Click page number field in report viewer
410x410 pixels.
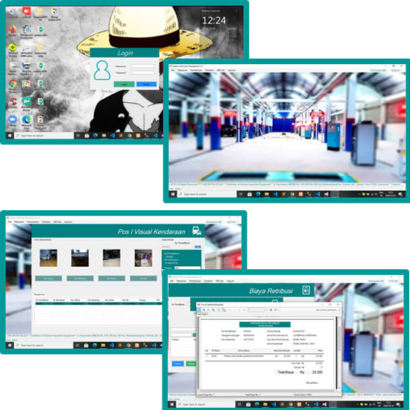pos(256,309)
